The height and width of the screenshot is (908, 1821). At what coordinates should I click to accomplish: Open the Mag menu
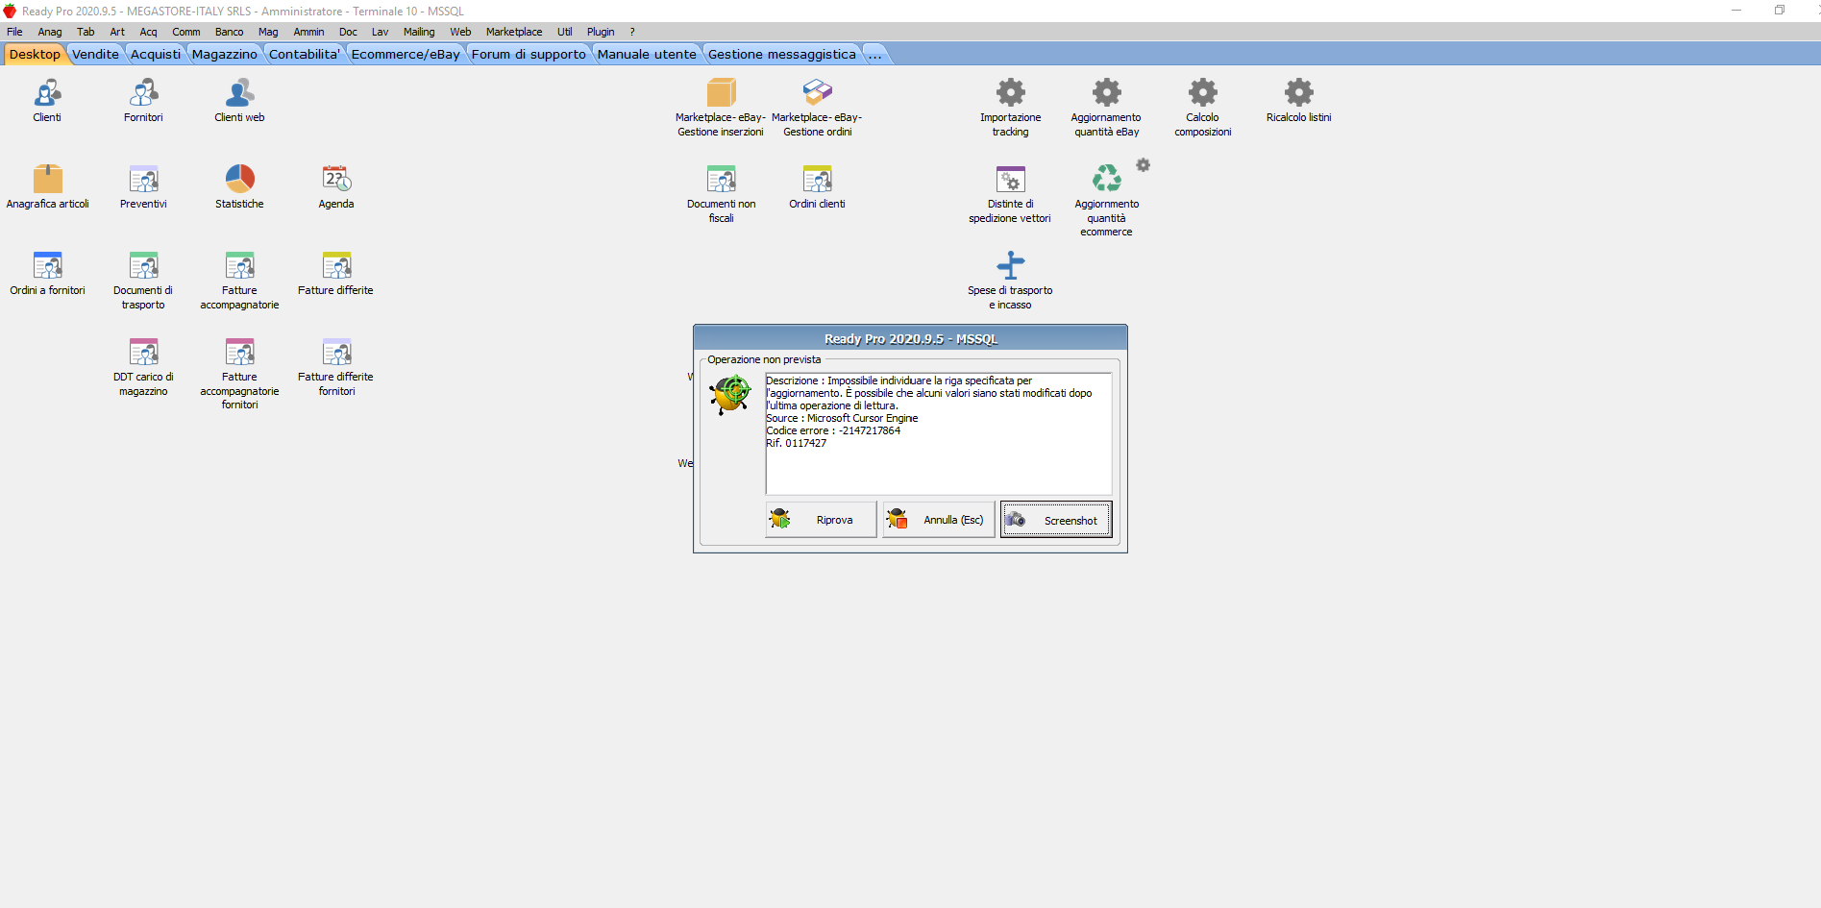(x=268, y=32)
